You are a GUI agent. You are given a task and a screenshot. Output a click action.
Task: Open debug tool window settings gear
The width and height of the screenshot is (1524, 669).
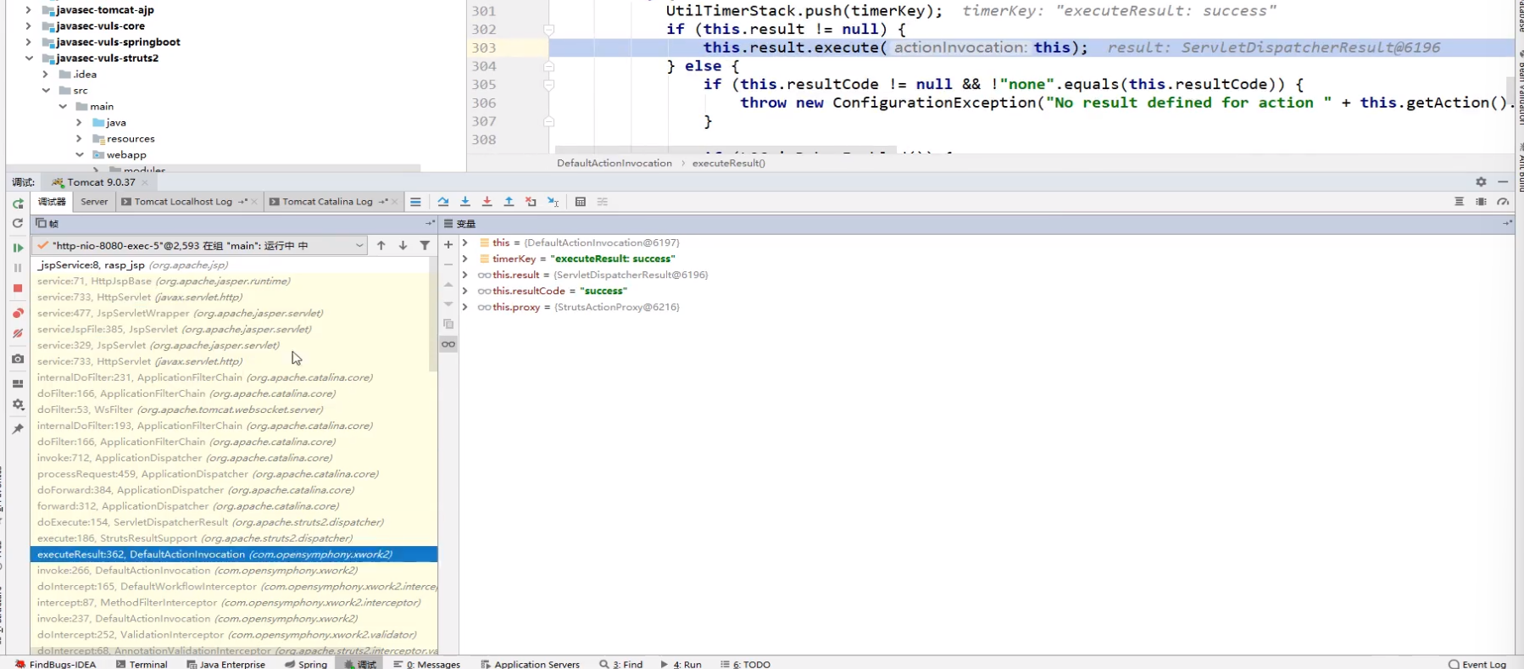click(1481, 181)
